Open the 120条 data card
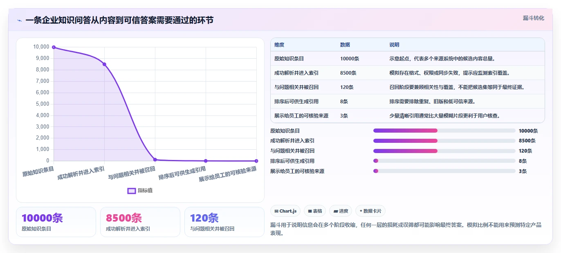Viewport: 561px width, 253px height. [224, 222]
